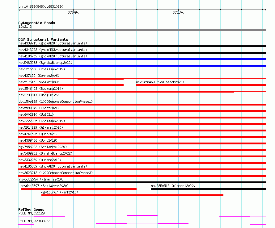
Task: Click the 68309k ruler label
Action: pyautogui.click(x=73, y=12)
